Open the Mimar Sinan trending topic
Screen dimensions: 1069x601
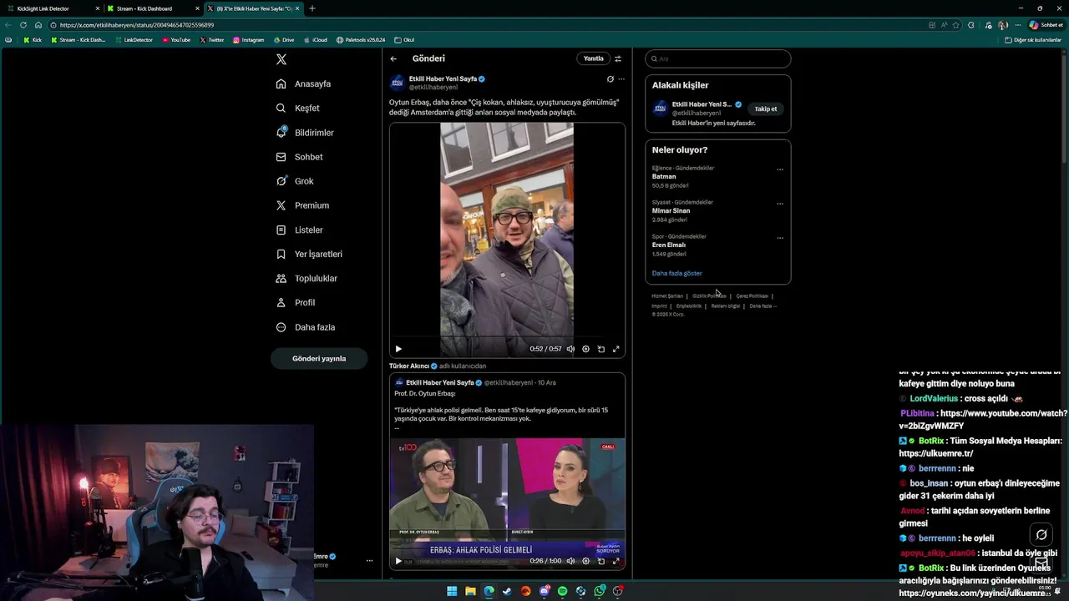tap(671, 211)
